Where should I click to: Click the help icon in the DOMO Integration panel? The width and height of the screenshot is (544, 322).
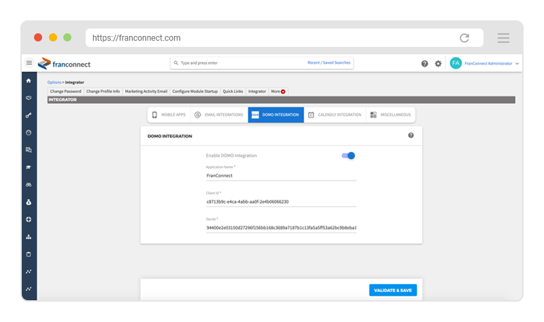click(411, 135)
